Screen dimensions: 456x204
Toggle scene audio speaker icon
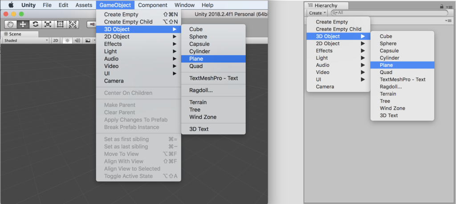pyautogui.click(x=77, y=41)
